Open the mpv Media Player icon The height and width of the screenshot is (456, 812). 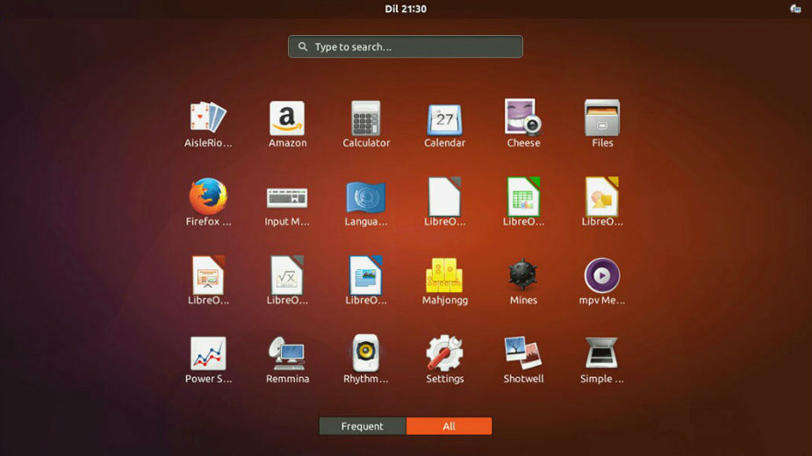pyautogui.click(x=601, y=275)
